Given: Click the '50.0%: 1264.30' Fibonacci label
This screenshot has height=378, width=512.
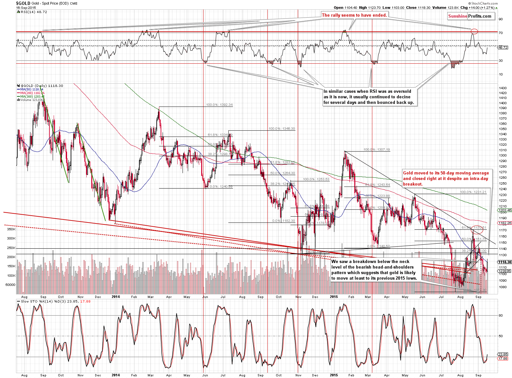Looking at the screenshot, I should pyautogui.click(x=283, y=173).
